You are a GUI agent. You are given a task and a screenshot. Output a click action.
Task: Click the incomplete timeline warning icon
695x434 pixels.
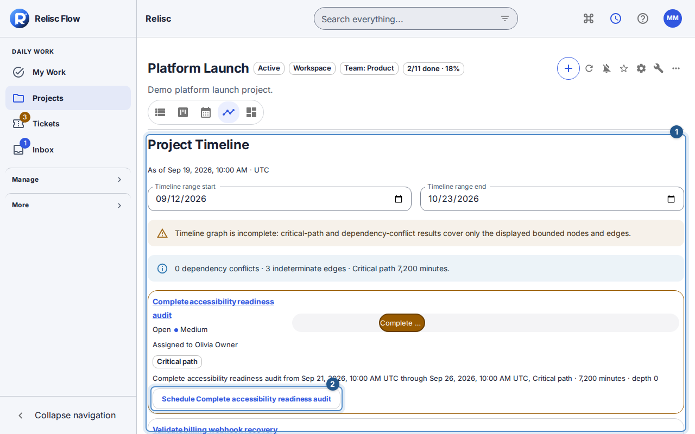coord(162,233)
